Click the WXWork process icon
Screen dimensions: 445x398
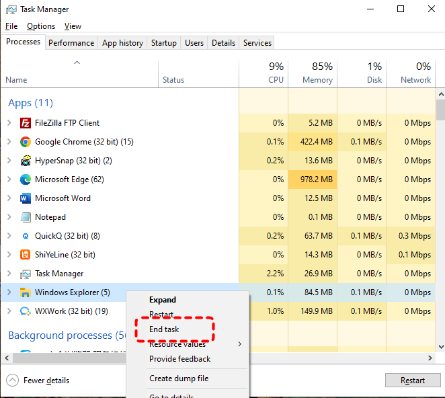tap(26, 311)
